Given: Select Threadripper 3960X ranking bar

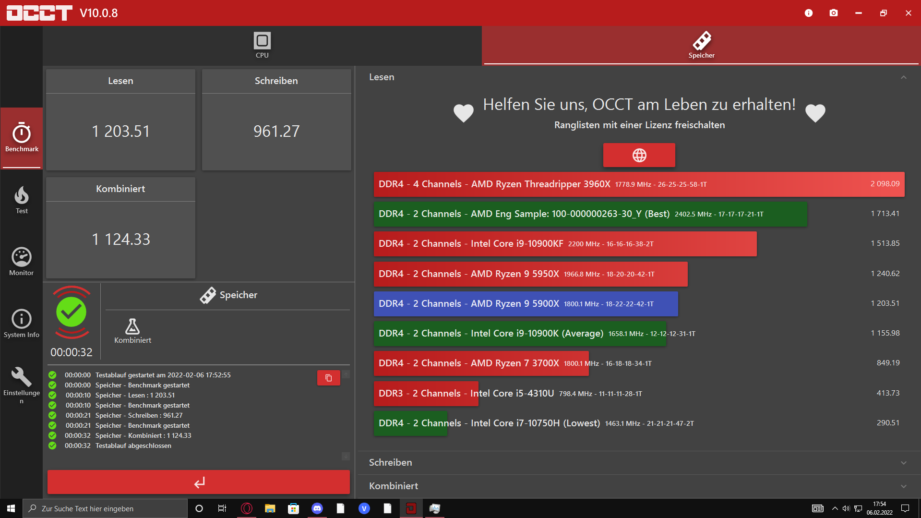Looking at the screenshot, I should pyautogui.click(x=639, y=184).
